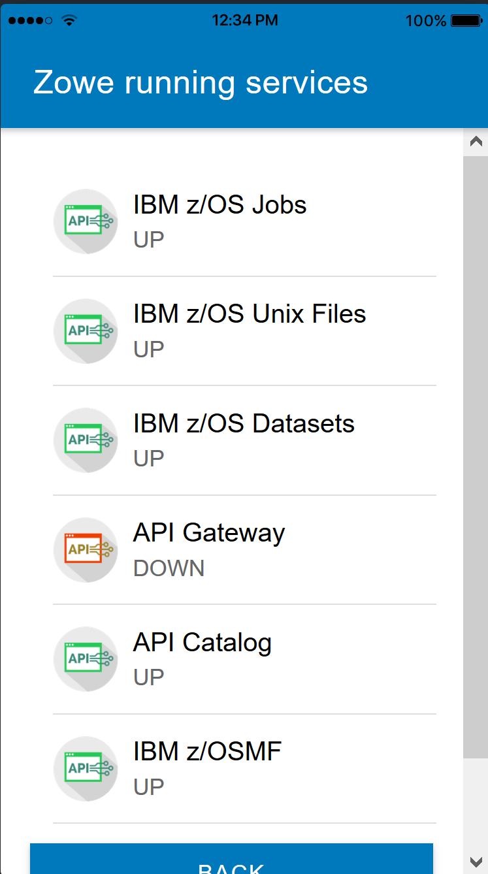This screenshot has height=874, width=488.
Task: Select the "IBM z/OS Datasets" title text
Action: pos(244,424)
